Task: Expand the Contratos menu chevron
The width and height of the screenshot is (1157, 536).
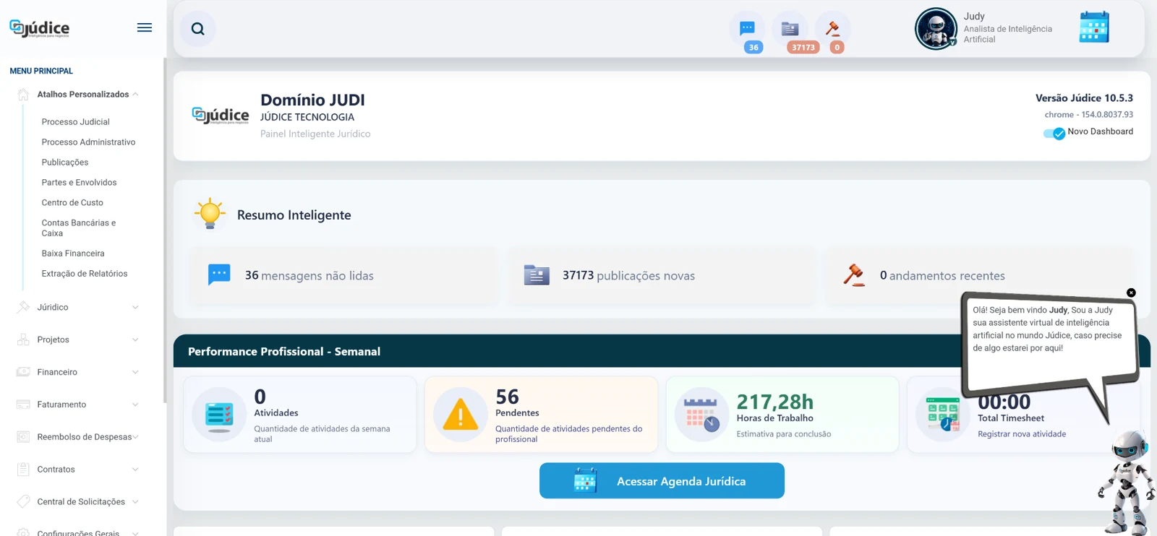Action: [135, 470]
